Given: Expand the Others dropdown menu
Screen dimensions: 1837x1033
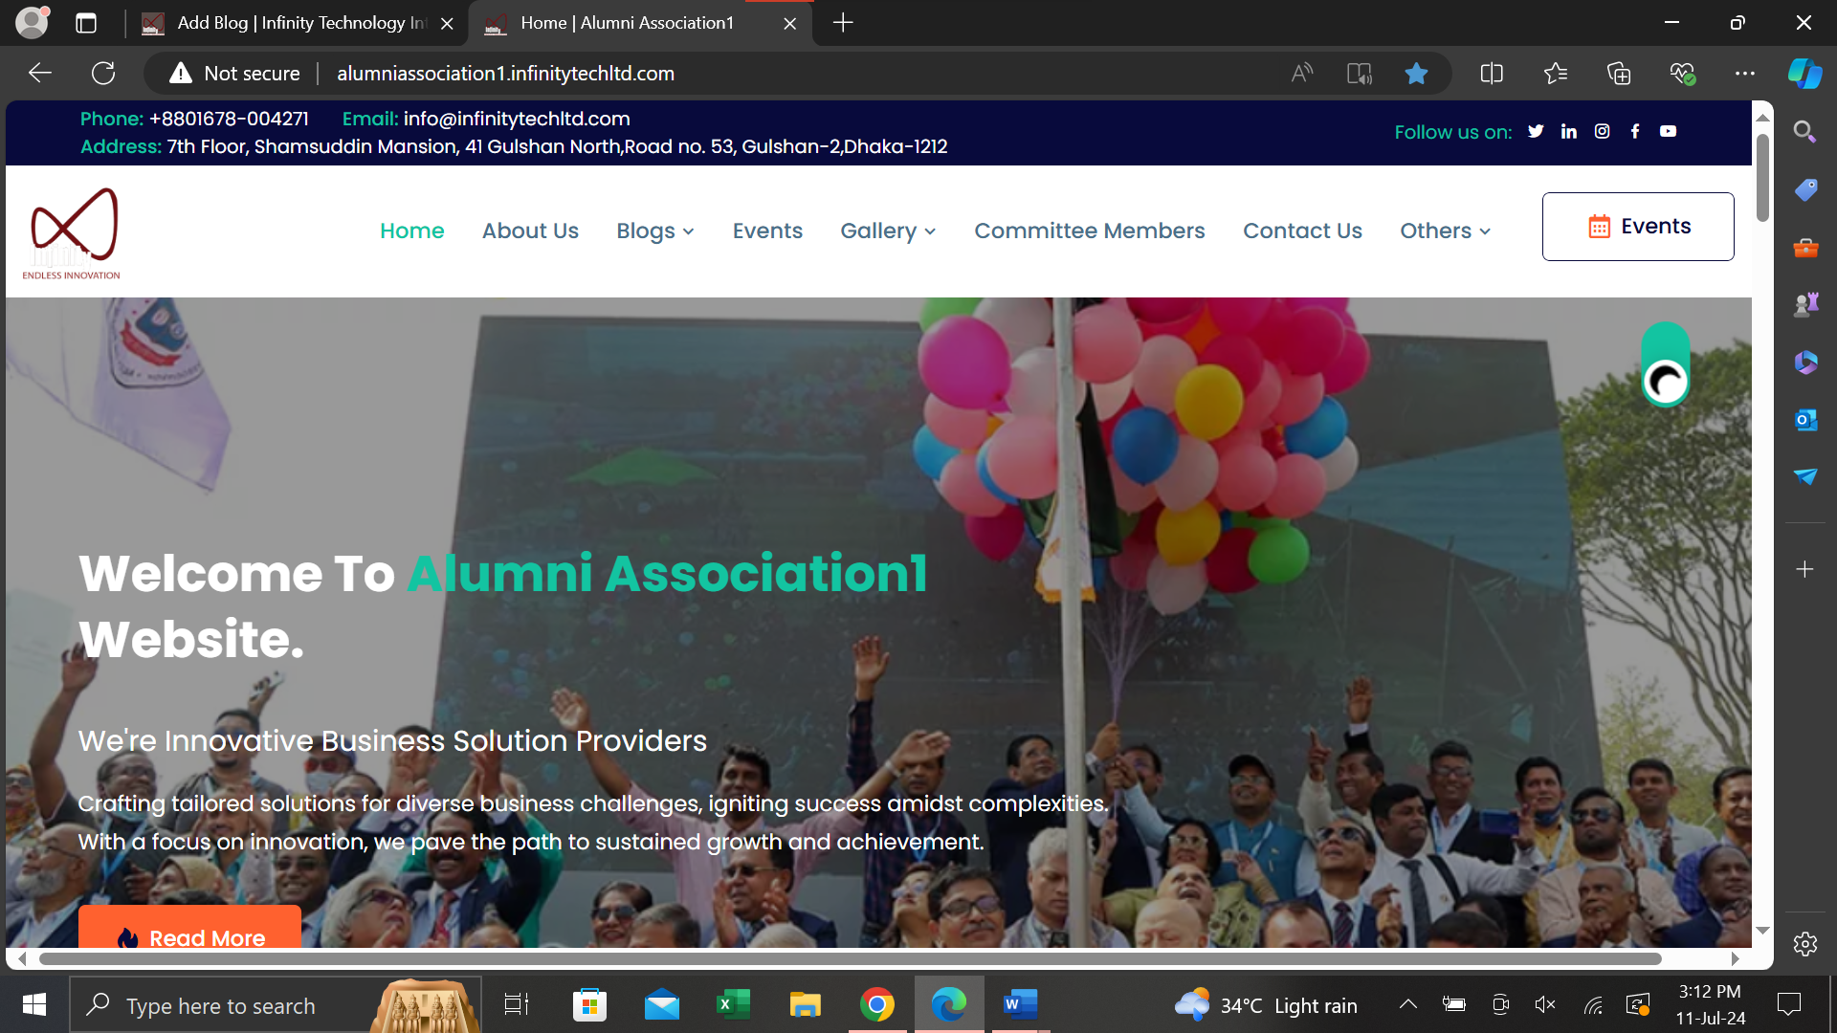Looking at the screenshot, I should 1445,231.
